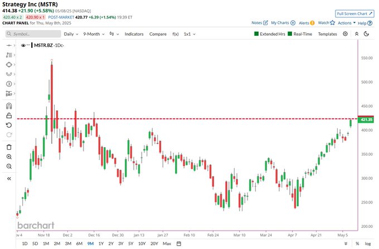
Task: Collapse the drawing tools sidebar
Action: 9,179
